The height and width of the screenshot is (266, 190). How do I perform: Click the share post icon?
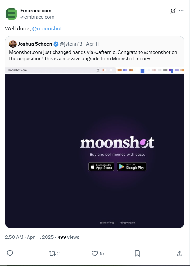(x=179, y=253)
